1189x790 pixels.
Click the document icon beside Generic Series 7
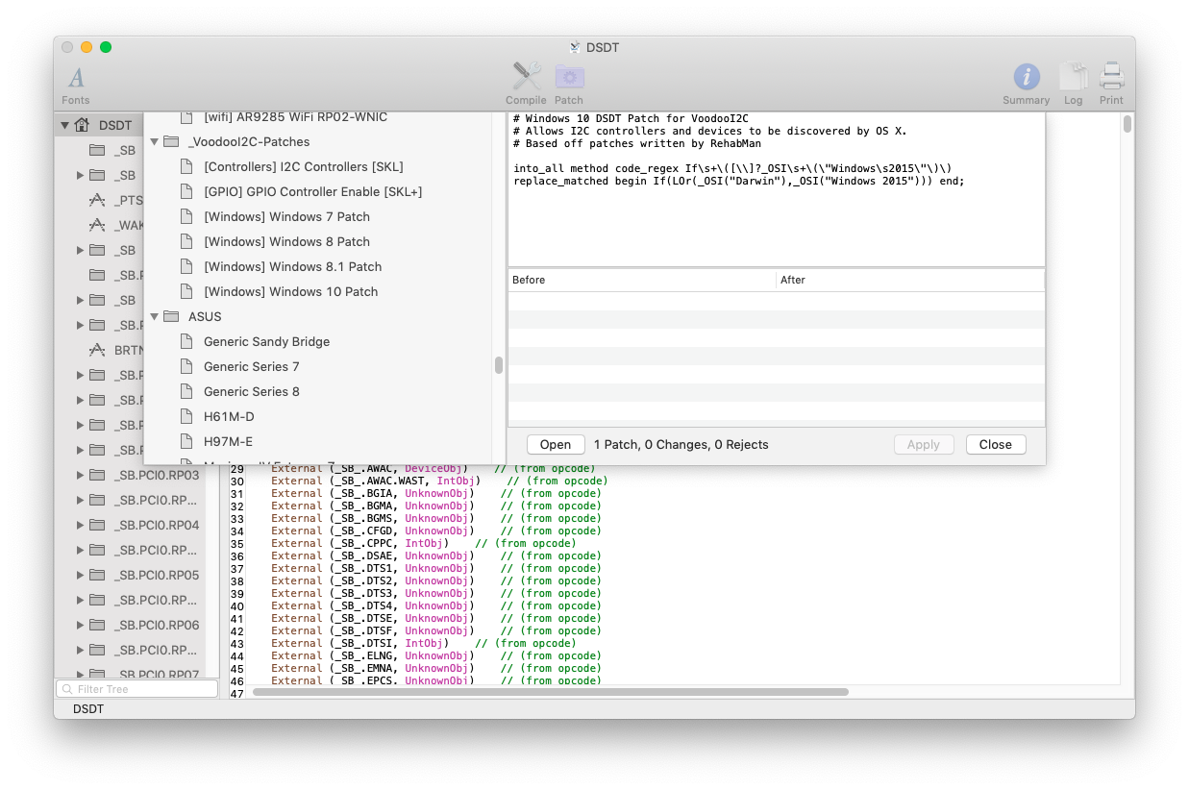(x=186, y=366)
